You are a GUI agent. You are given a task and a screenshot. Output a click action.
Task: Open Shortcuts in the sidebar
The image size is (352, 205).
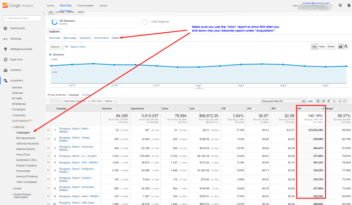(x=16, y=39)
